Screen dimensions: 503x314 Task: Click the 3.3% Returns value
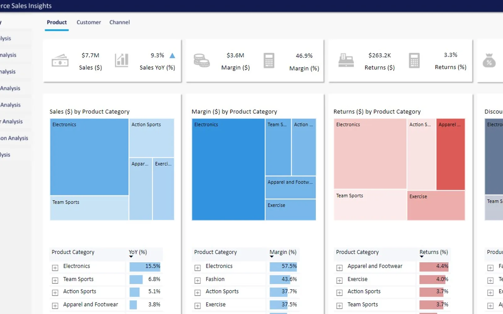click(x=450, y=55)
